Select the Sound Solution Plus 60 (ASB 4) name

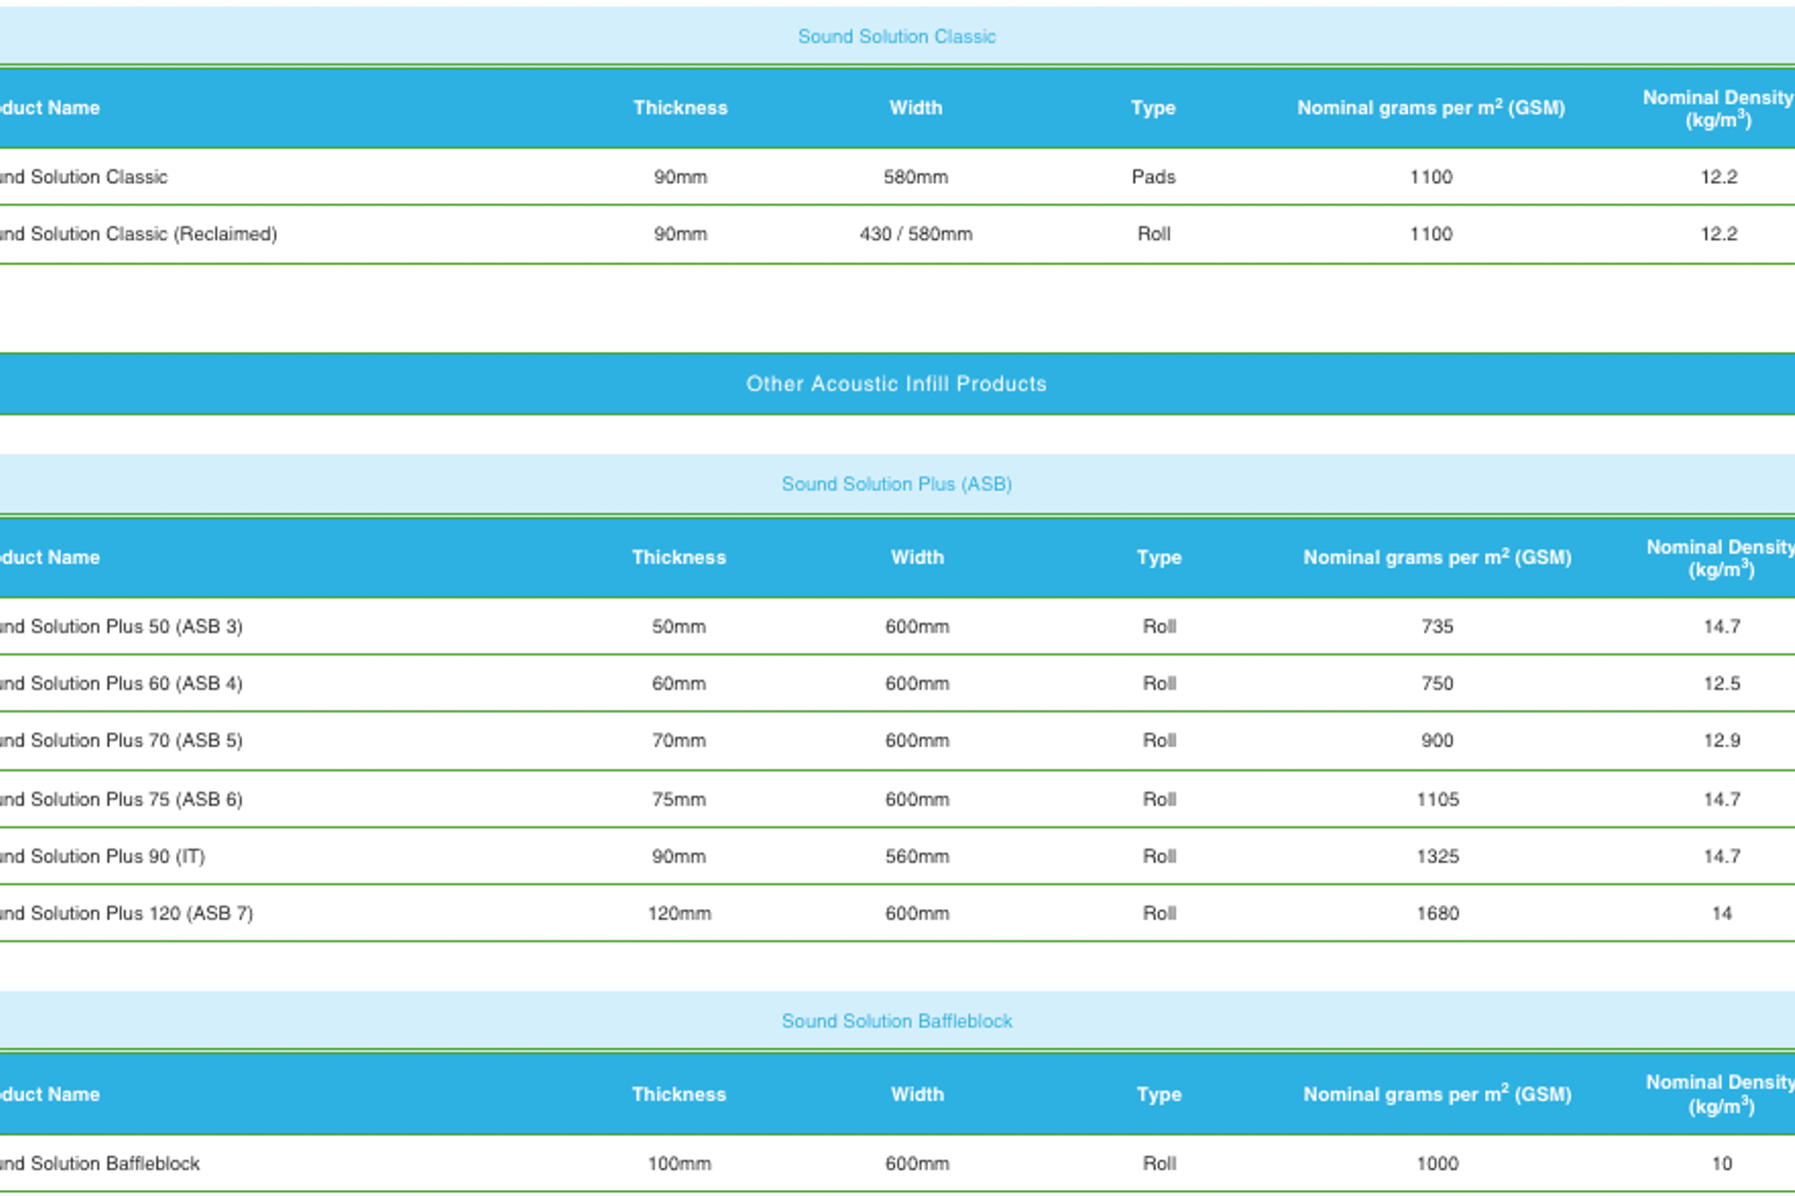point(120,684)
